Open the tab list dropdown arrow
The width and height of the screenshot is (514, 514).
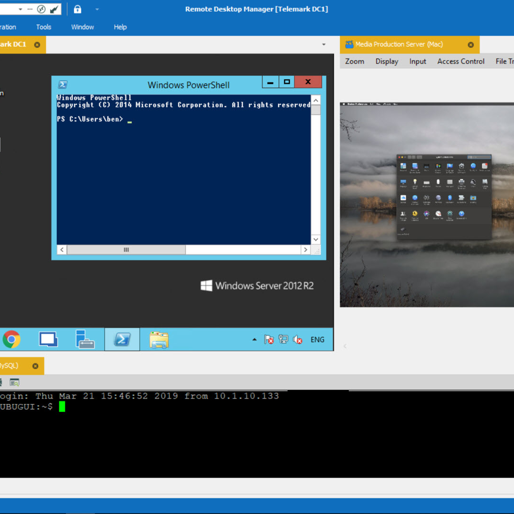324,44
